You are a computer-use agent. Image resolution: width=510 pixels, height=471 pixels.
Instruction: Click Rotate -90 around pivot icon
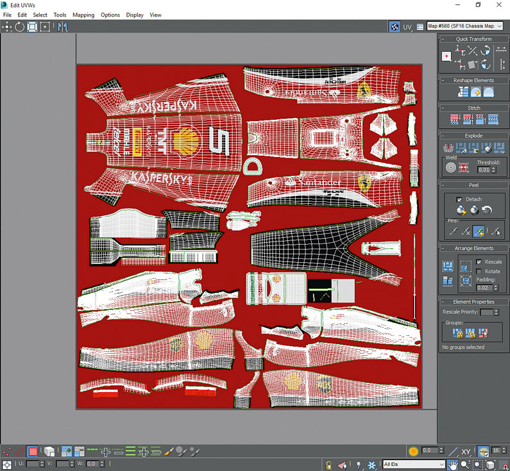(486, 64)
